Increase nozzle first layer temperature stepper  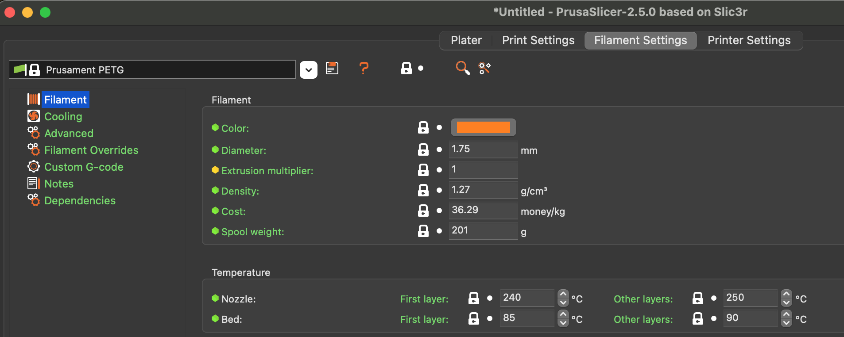(x=563, y=294)
